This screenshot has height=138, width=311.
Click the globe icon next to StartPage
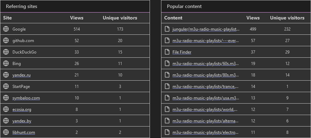(x=6, y=86)
